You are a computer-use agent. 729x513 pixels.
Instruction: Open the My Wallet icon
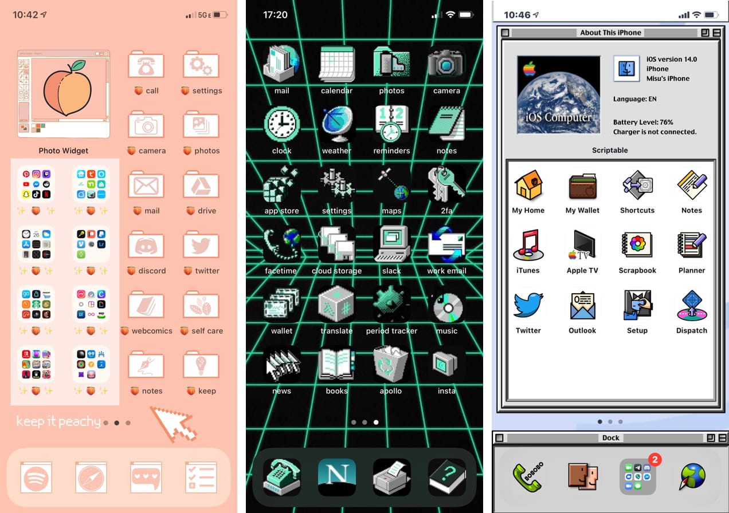[582, 186]
